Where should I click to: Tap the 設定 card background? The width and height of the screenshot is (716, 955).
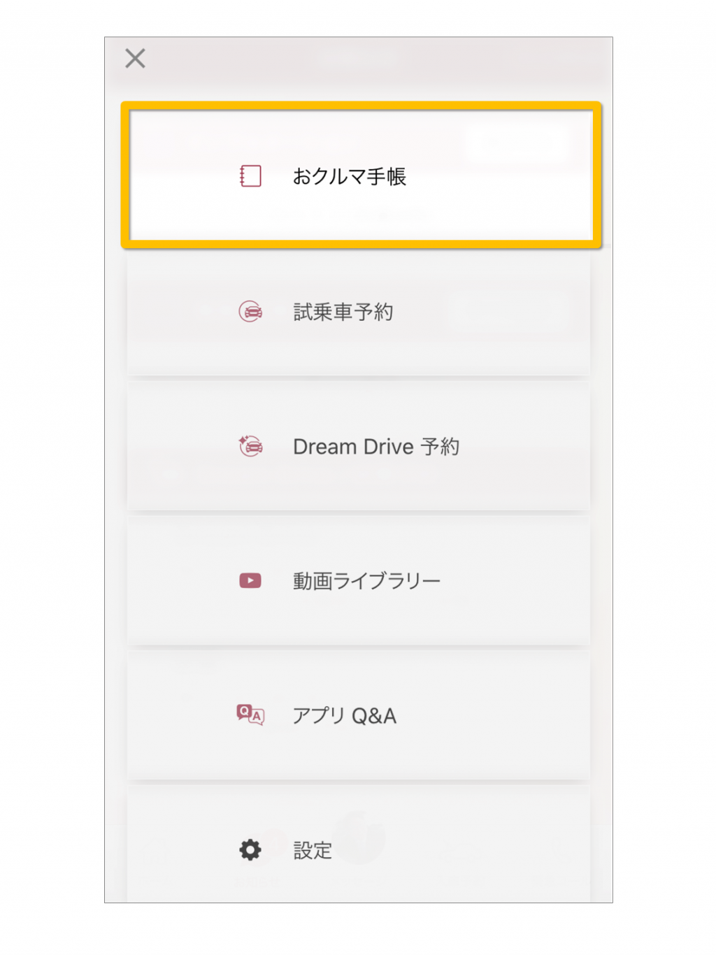coord(358,844)
